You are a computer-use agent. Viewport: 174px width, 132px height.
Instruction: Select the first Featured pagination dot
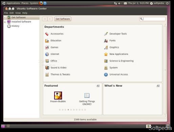[x=60, y=110]
